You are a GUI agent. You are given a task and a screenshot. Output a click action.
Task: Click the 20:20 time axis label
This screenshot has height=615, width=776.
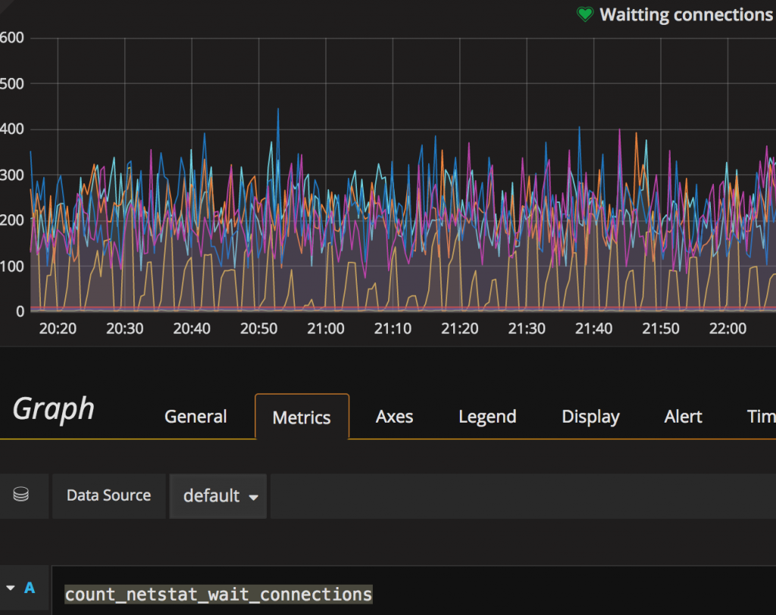58,329
